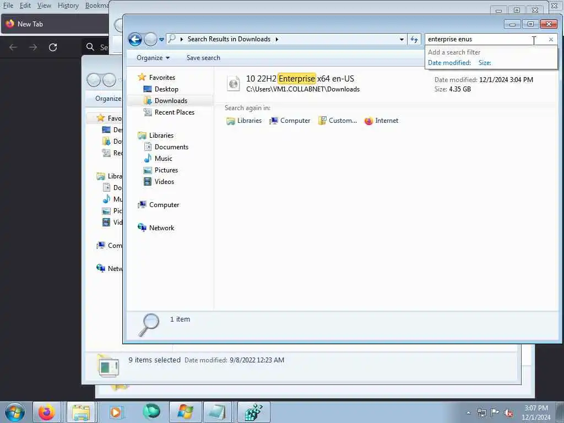Open the address bar history dropdown
Image resolution: width=564 pixels, height=423 pixels.
(402, 39)
